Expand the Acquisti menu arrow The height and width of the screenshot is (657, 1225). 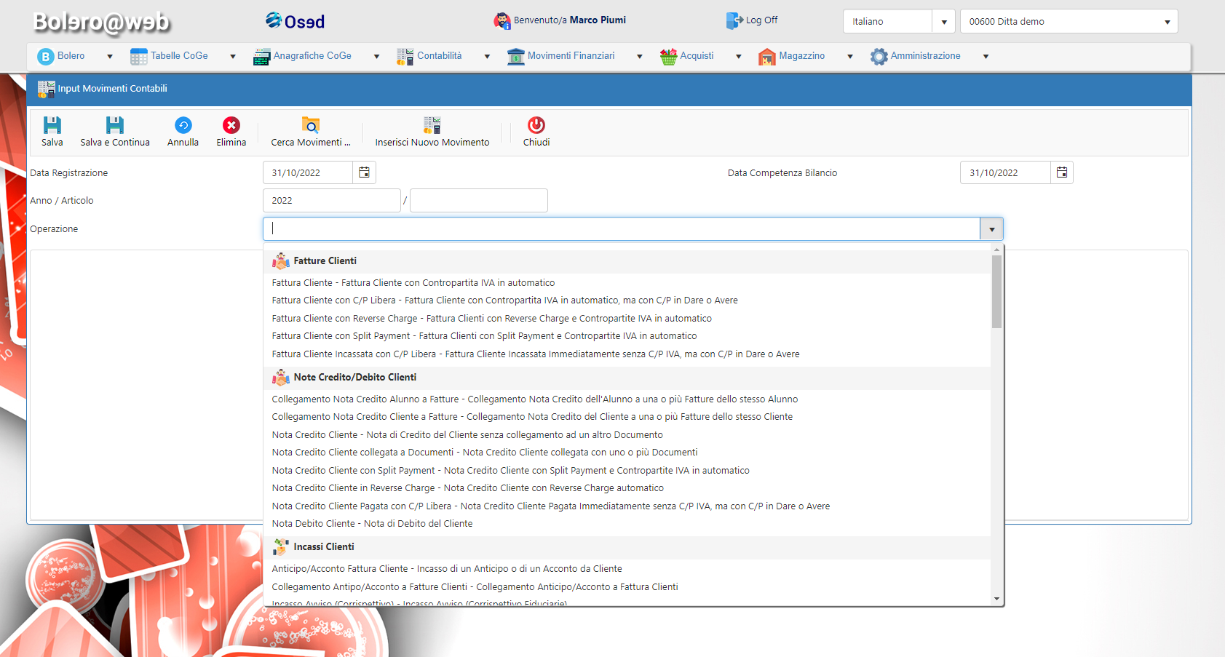pos(738,56)
